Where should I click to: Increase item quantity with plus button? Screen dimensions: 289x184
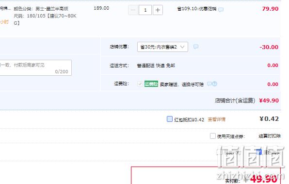(158, 10)
